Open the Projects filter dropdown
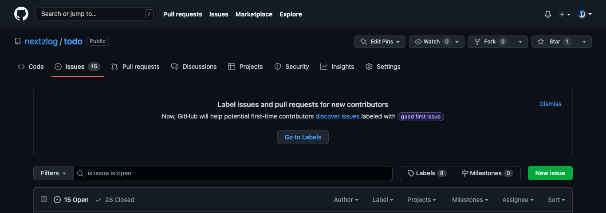 422,200
